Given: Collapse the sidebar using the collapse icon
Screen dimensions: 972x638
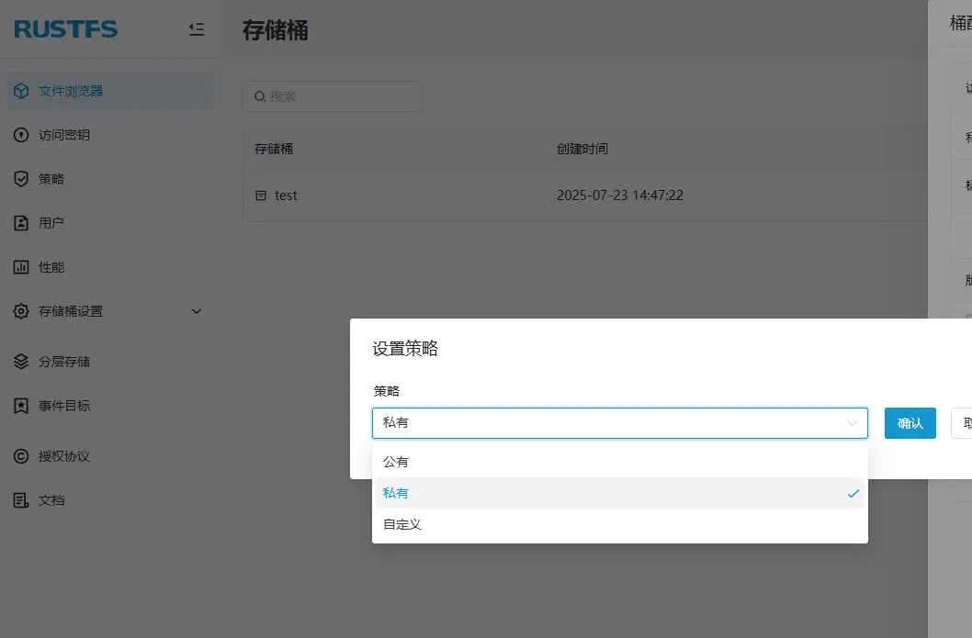Looking at the screenshot, I should coord(196,28).
